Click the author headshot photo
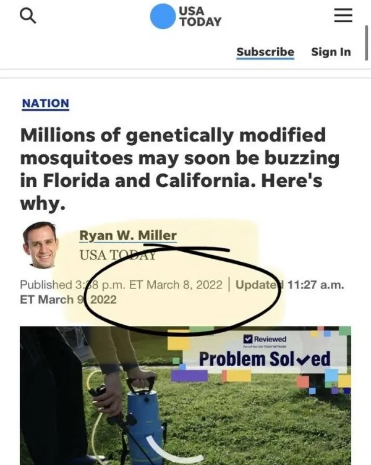The height and width of the screenshot is (465, 371). (x=40, y=245)
